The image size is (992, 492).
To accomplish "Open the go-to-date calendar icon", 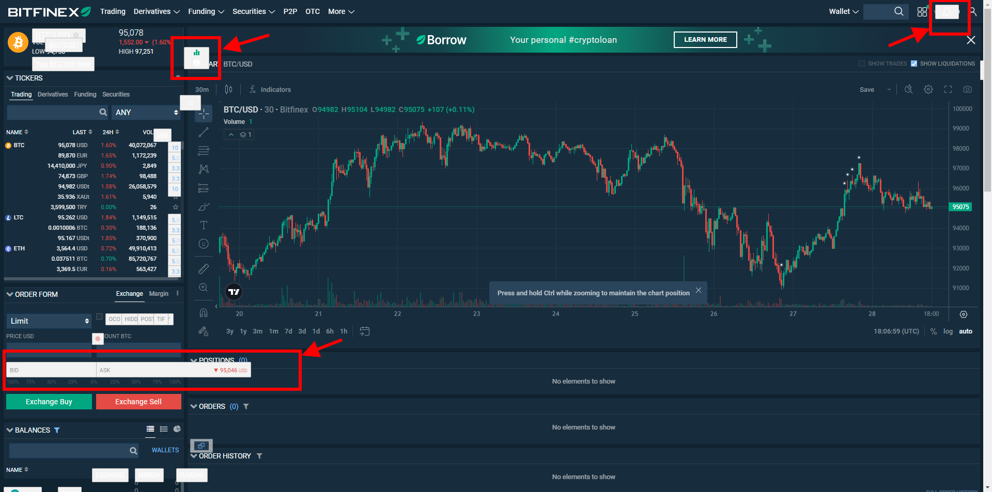I will [x=365, y=331].
